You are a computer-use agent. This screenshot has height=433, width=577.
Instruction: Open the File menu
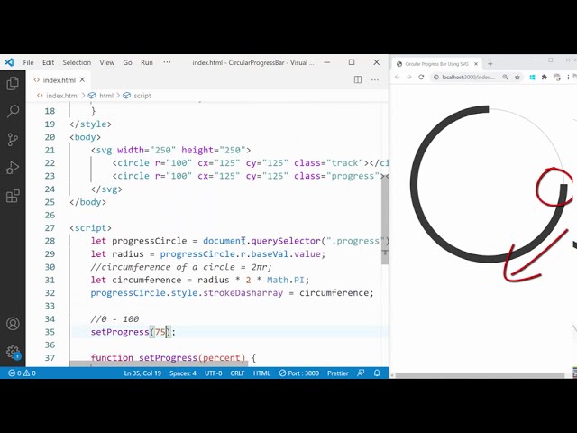tap(28, 62)
